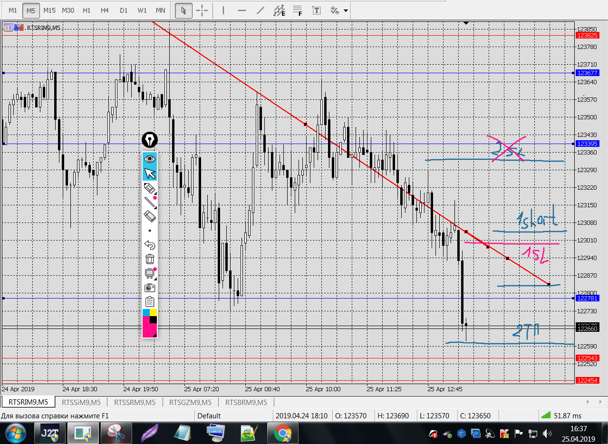Image resolution: width=608 pixels, height=444 pixels.
Task: Select the text label tool
Action: [x=317, y=10]
